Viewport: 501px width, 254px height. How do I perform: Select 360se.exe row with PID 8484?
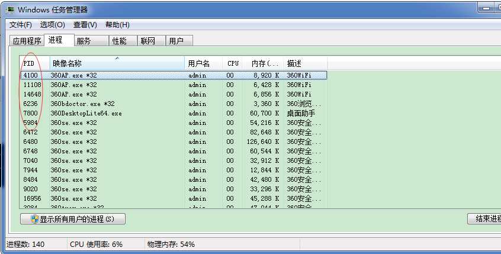174,179
